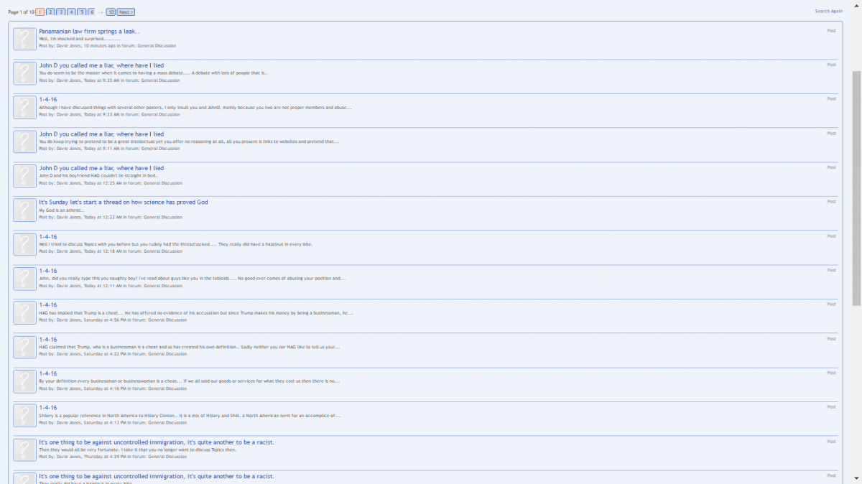Click avatar of post dated Thursday 4:29 PM

point(24,450)
